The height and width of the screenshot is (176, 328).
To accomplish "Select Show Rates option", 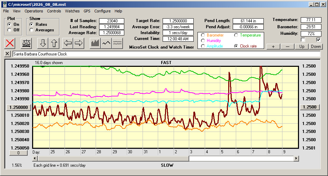I will pyautogui.click(x=31, y=24).
